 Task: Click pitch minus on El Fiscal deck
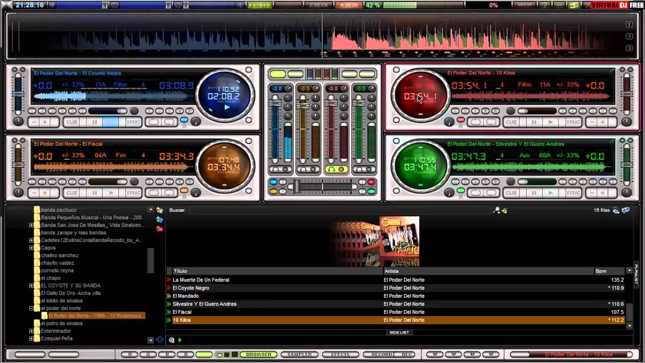tap(34, 193)
